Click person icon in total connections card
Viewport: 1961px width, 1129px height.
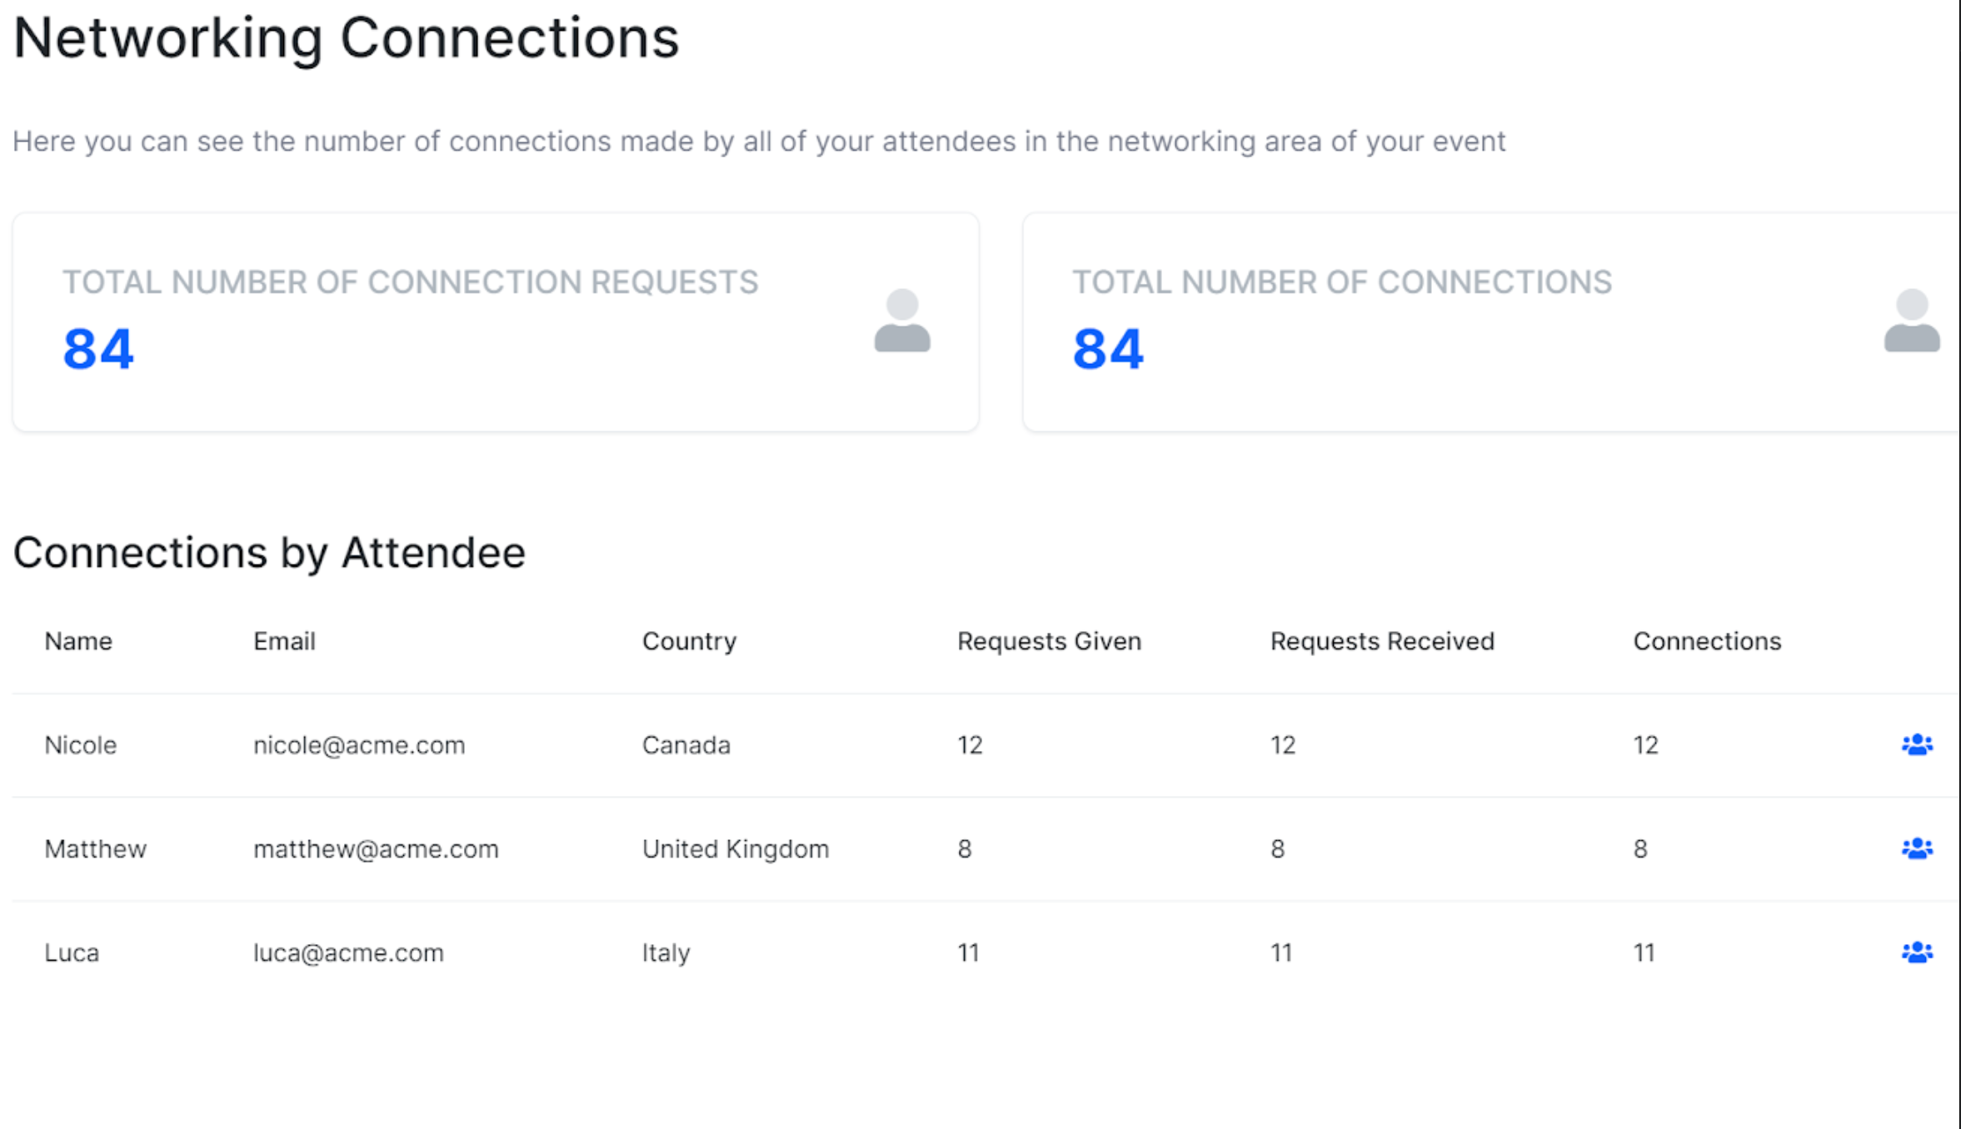(x=1911, y=321)
